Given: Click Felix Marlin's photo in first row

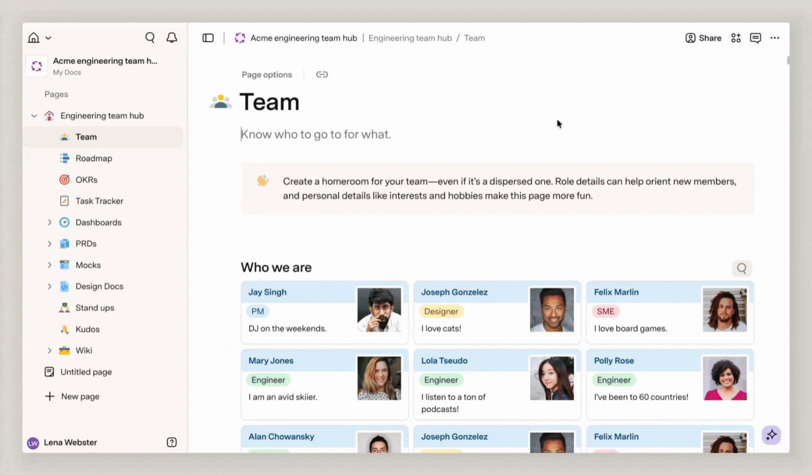Looking at the screenshot, I should pos(725,310).
